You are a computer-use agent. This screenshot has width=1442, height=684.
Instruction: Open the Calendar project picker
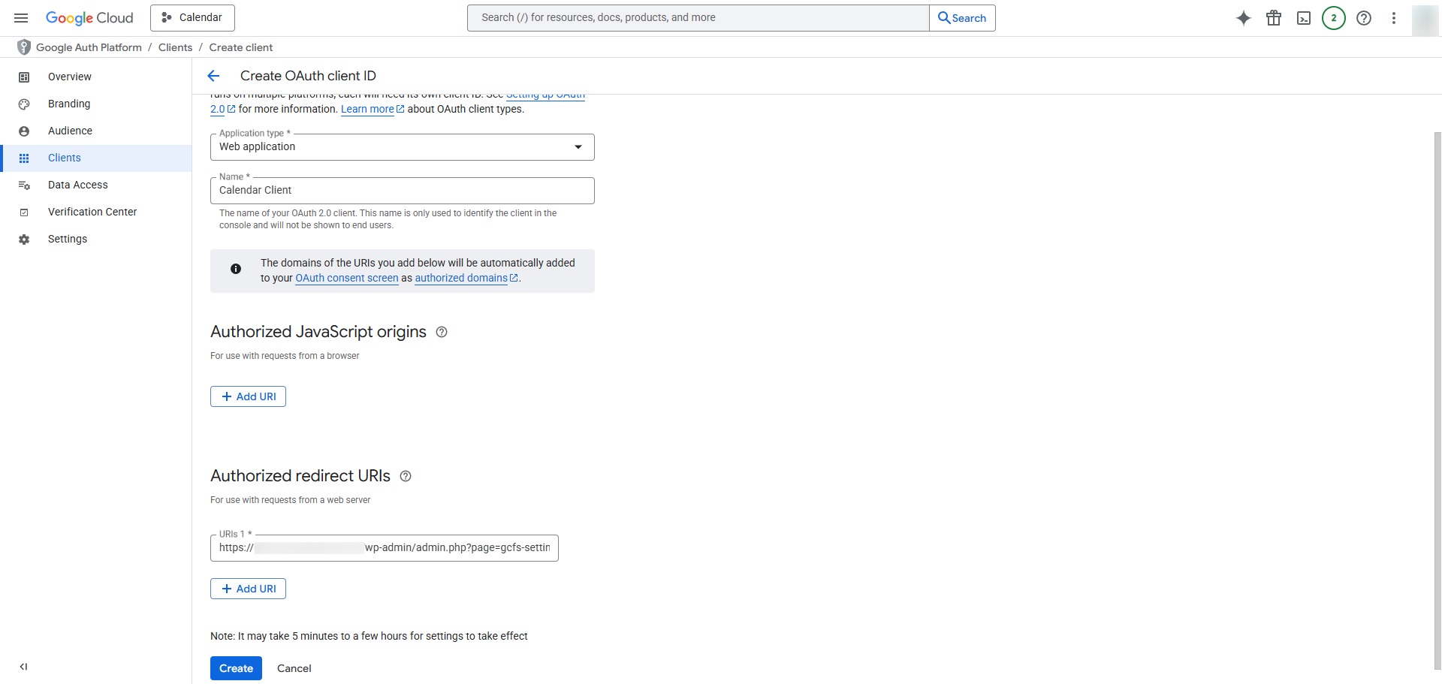[x=192, y=18]
